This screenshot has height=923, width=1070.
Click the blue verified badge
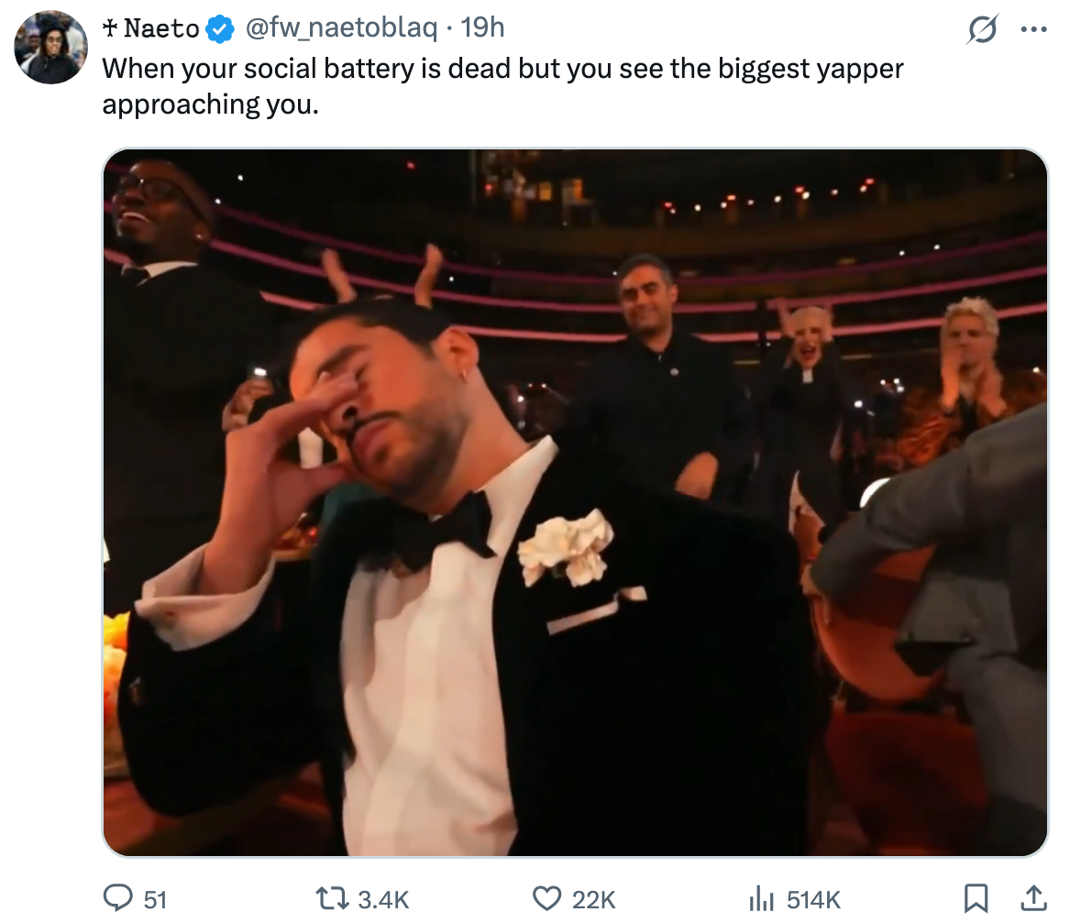click(217, 29)
